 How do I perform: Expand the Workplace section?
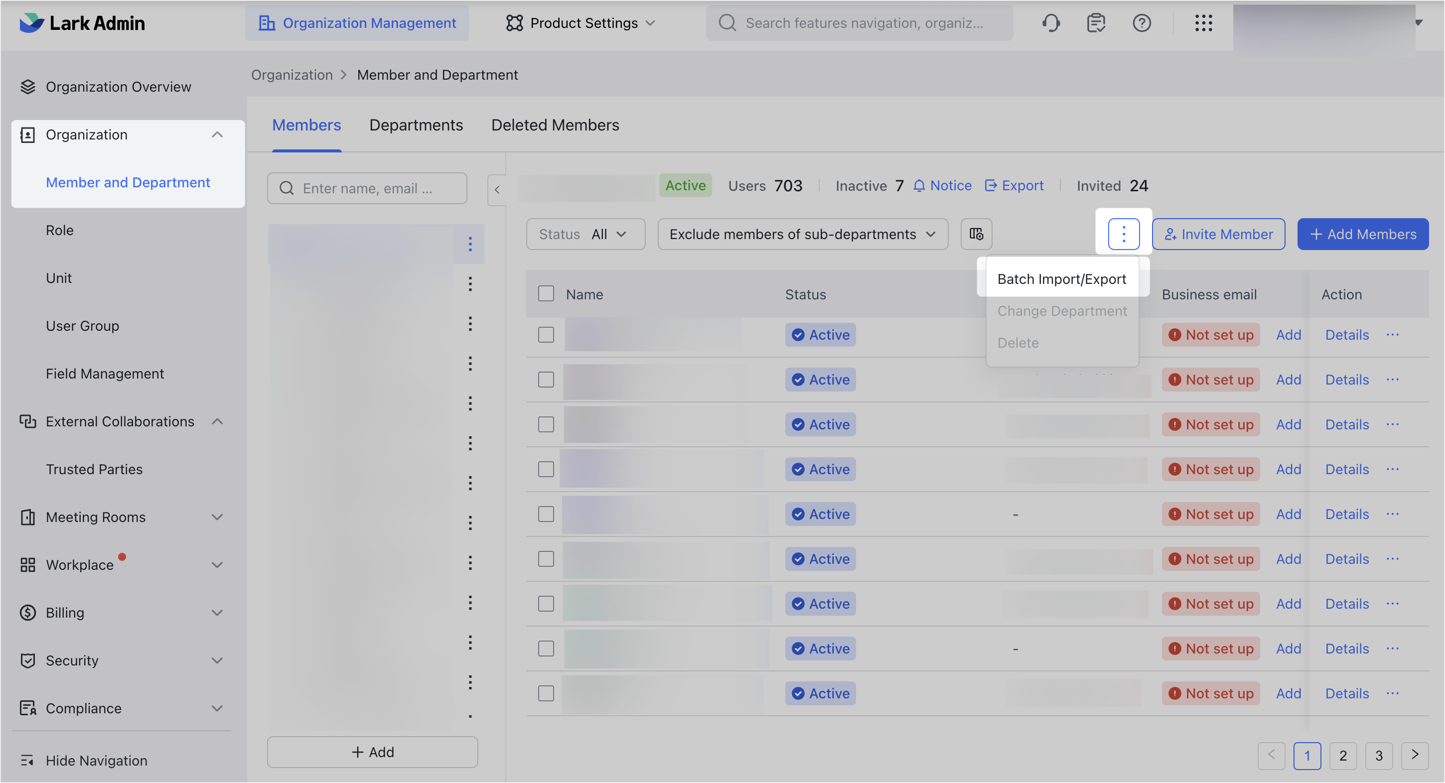point(217,565)
